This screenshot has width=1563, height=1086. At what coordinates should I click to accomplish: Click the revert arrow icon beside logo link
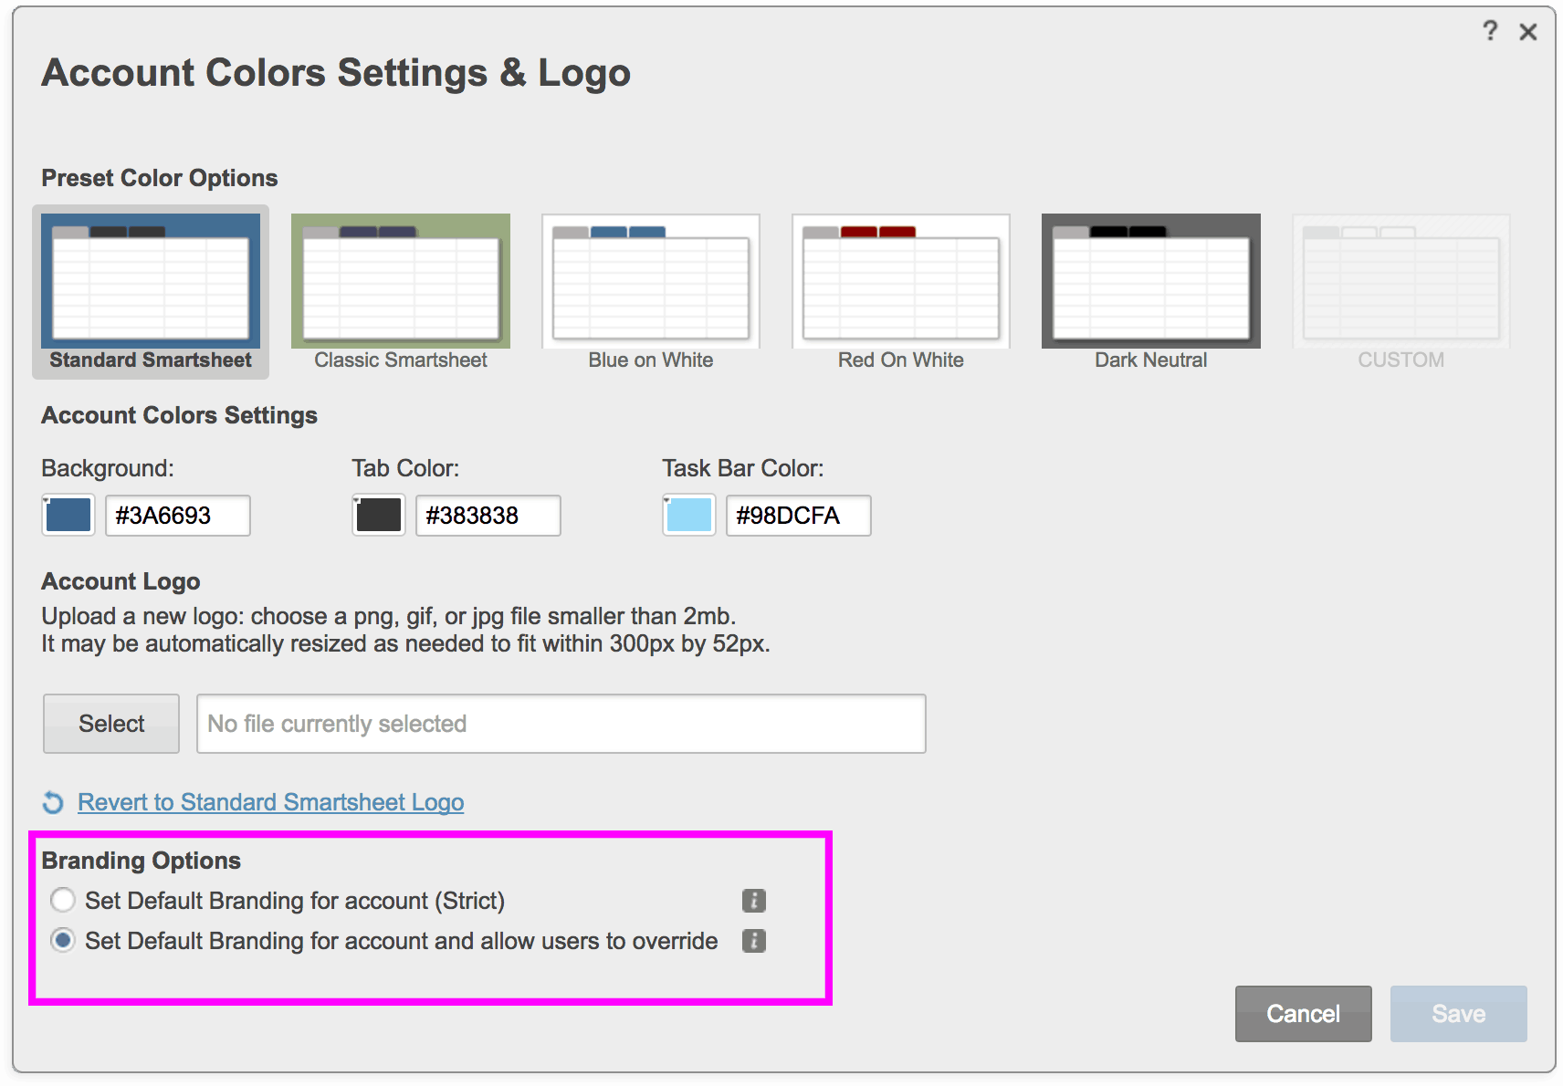tap(53, 802)
